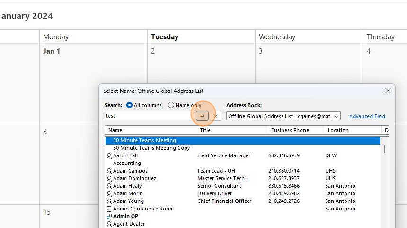This screenshot has height=228, width=407.
Task: Sort the list by Name column header
Action: [115, 130]
